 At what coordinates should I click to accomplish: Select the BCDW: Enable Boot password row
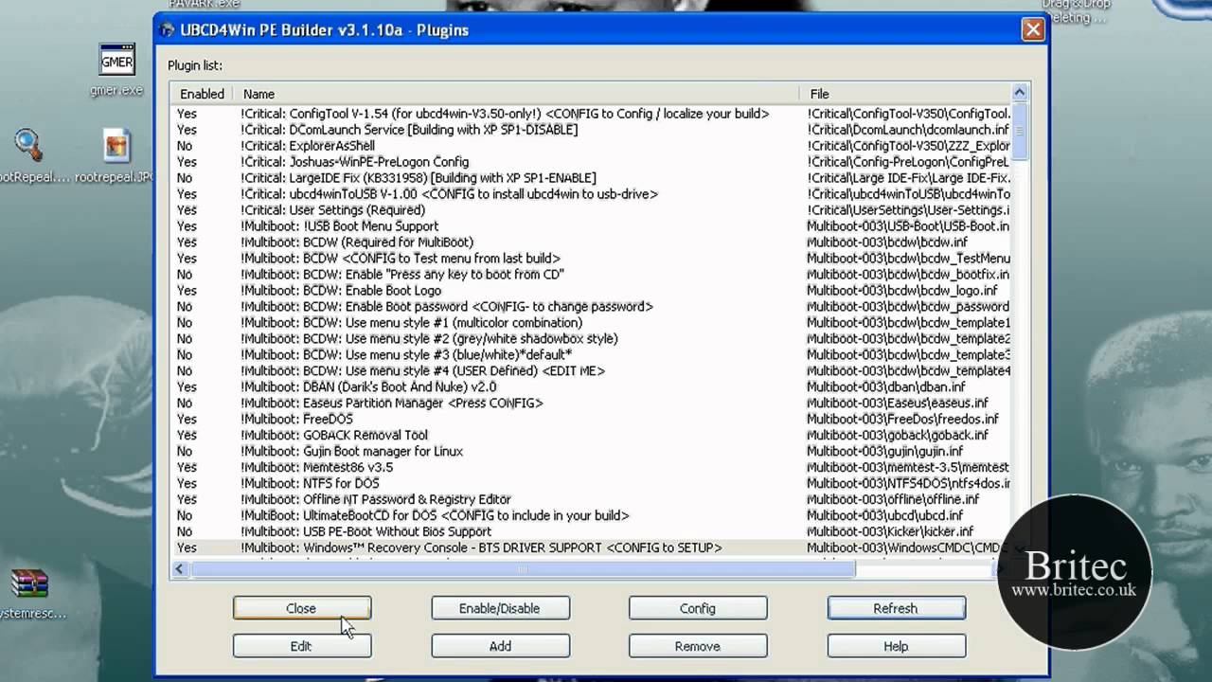coord(591,307)
